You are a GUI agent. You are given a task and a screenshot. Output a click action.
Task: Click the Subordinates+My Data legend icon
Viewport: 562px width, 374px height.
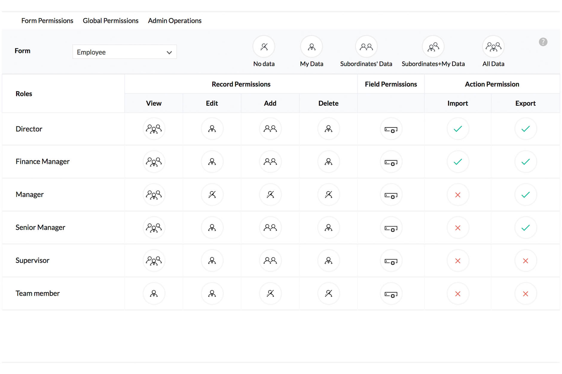[433, 47]
